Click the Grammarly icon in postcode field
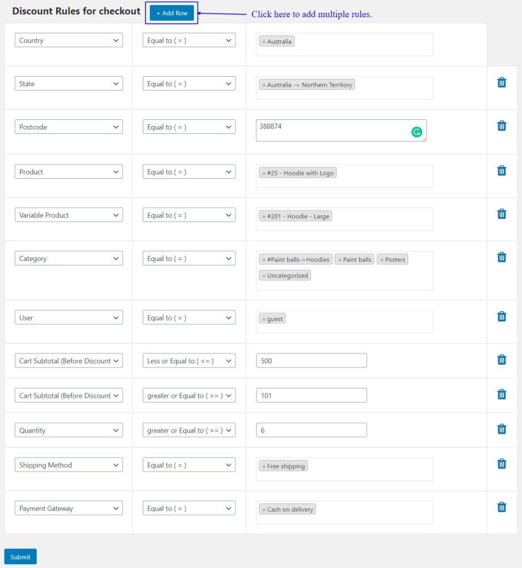522x568 pixels. pos(416,132)
